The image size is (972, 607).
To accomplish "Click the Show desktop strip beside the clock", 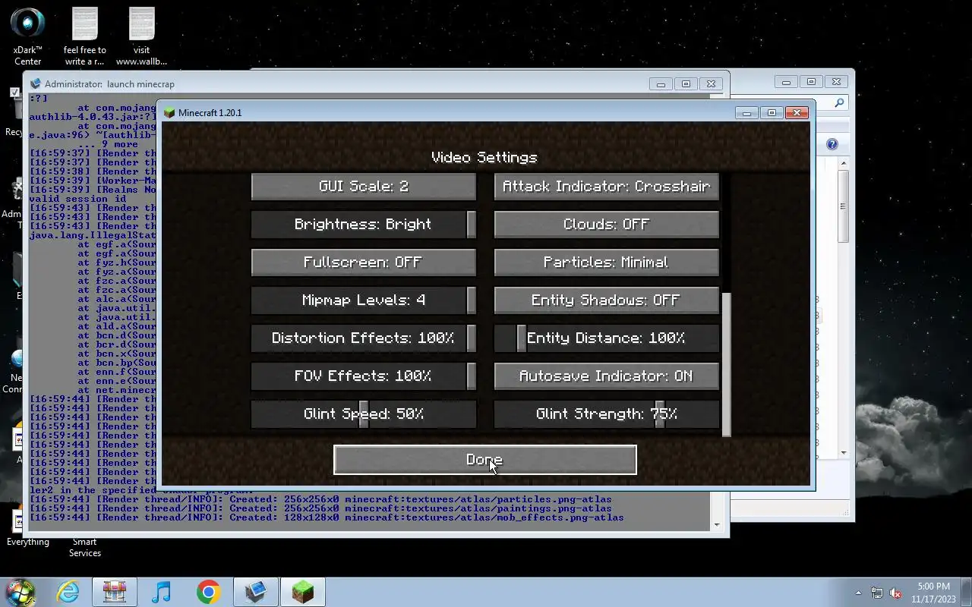I will (966, 592).
